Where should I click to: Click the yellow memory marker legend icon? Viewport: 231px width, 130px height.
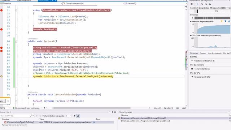222,21
